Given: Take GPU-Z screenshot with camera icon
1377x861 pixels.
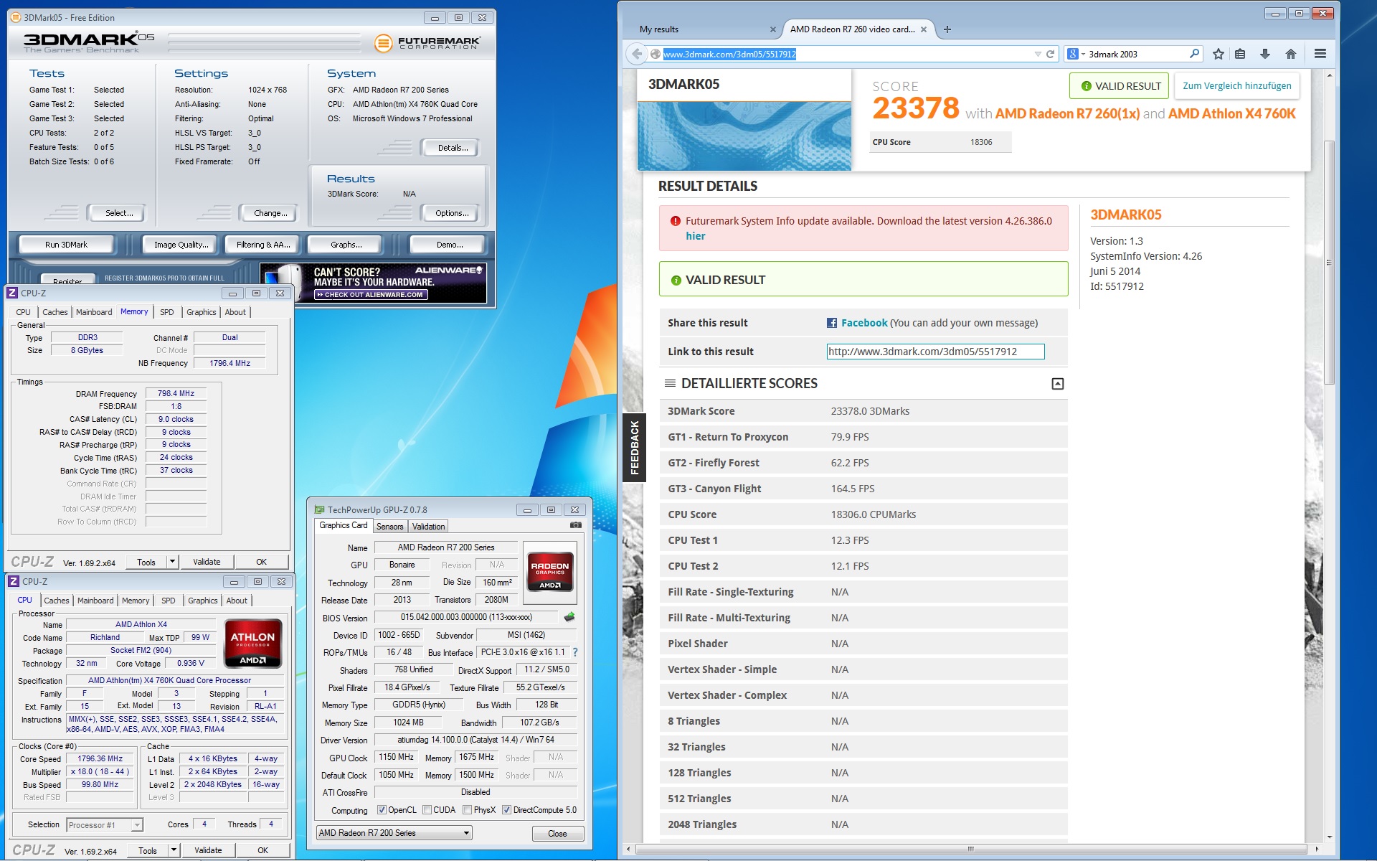Looking at the screenshot, I should tap(575, 525).
